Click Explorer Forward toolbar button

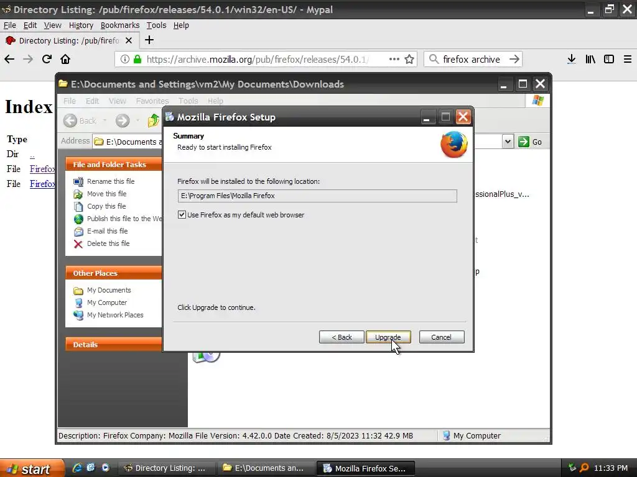123,120
